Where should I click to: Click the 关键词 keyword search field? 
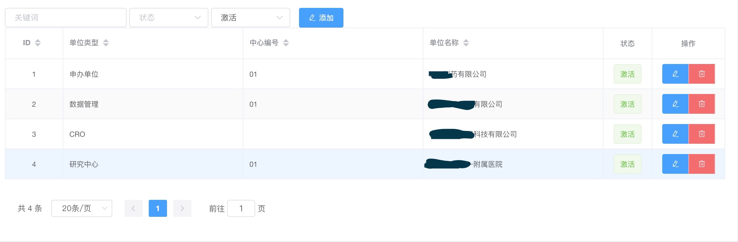click(65, 18)
